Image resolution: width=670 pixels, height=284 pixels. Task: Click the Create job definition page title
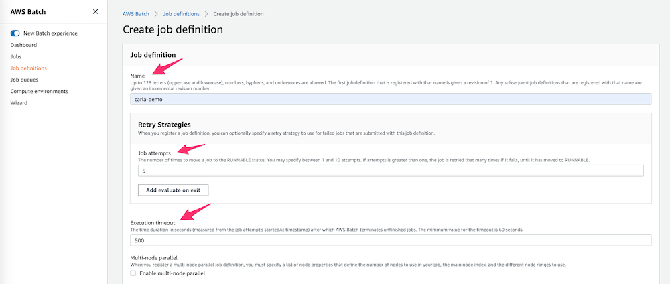click(173, 30)
